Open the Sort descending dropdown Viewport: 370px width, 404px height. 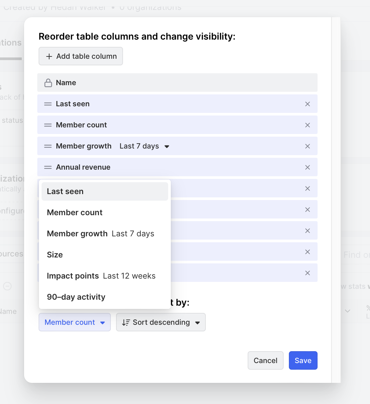[x=161, y=322]
